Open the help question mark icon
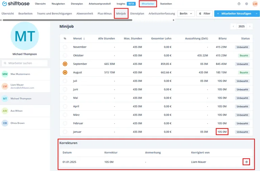Viewport: 260px width, 171px height. (239, 4)
